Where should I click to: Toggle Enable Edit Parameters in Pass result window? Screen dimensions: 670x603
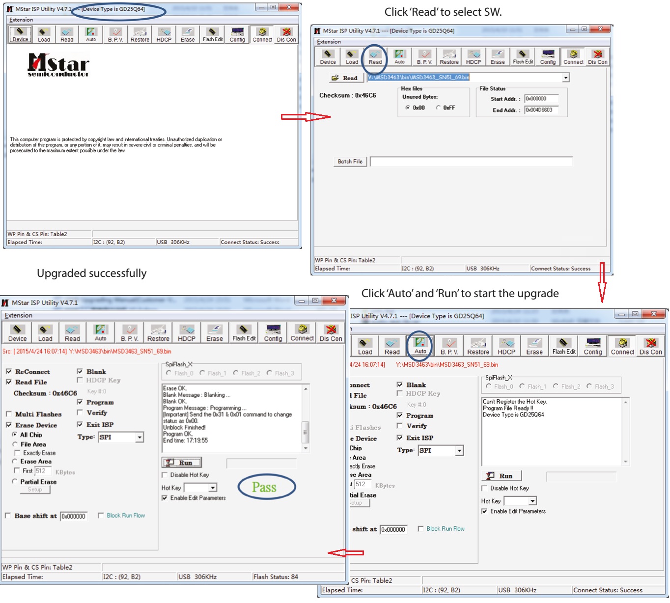coord(165,498)
